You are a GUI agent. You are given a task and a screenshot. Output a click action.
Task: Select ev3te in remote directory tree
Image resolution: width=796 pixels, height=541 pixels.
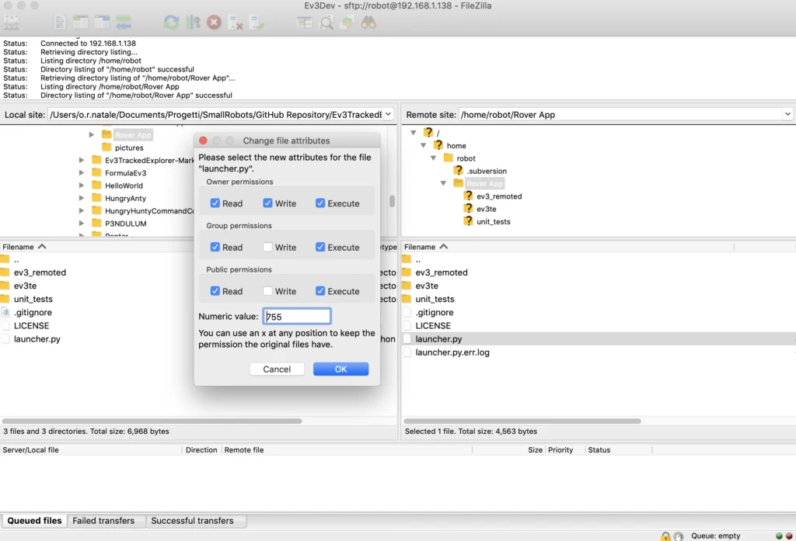(x=486, y=209)
